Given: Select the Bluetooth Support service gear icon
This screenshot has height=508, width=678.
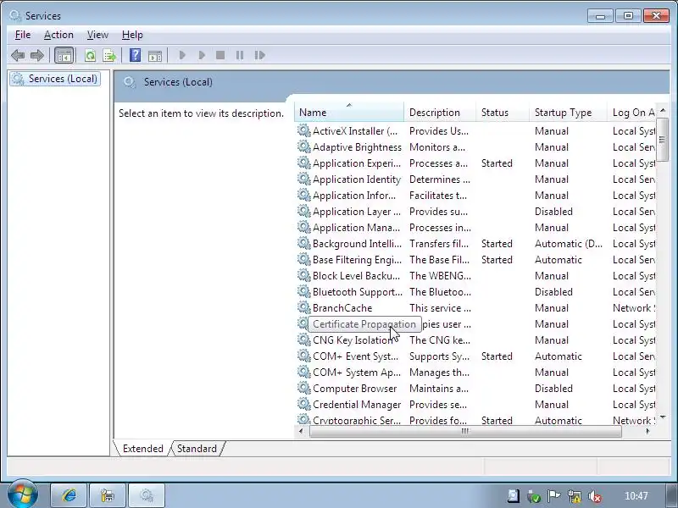Looking at the screenshot, I should (304, 291).
